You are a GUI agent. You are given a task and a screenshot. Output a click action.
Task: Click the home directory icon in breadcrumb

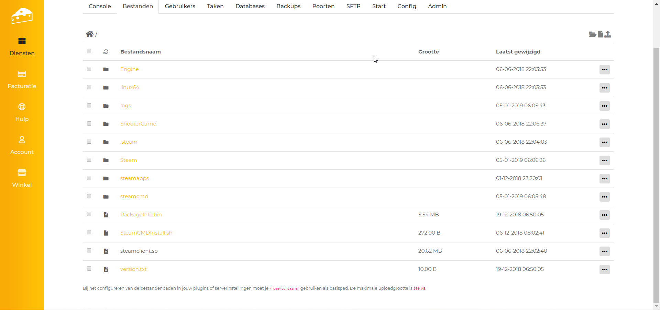coord(89,34)
